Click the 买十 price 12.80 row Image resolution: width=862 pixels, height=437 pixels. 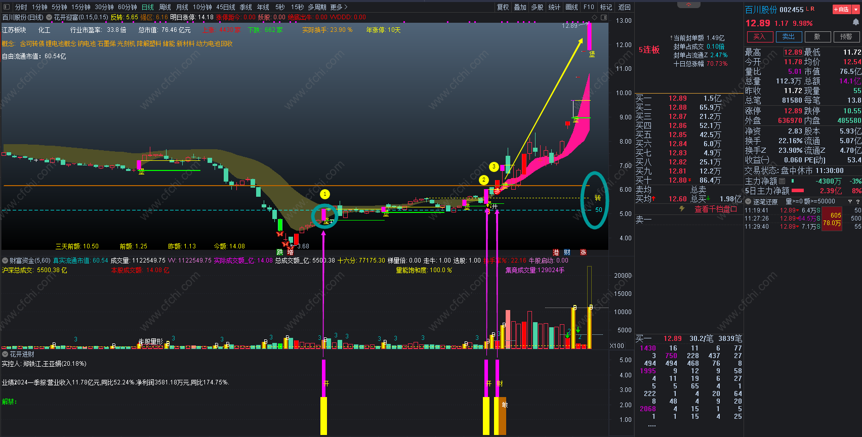[688, 180]
